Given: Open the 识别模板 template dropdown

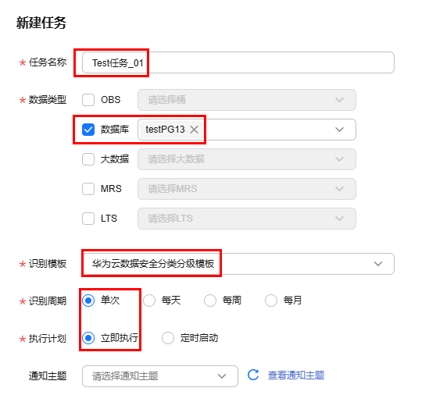Looking at the screenshot, I should pyautogui.click(x=238, y=264).
